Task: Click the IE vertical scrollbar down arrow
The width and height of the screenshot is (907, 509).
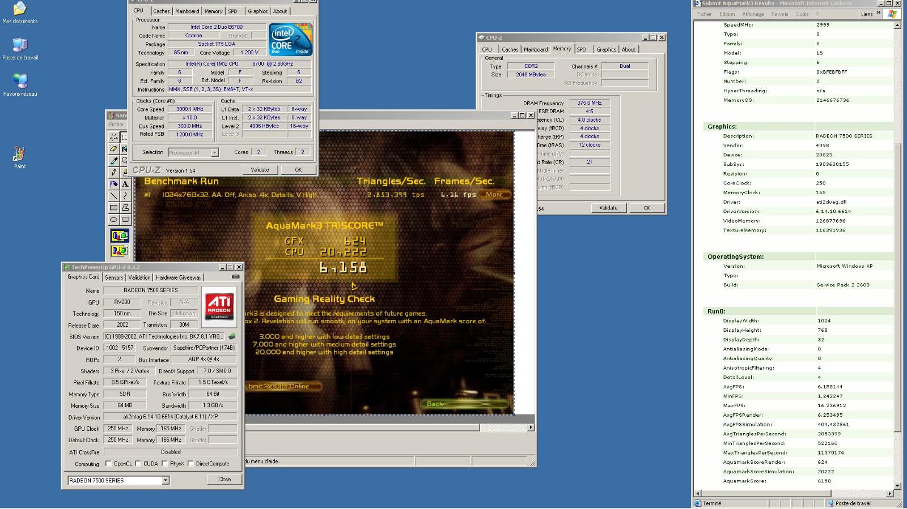Action: 897,485
